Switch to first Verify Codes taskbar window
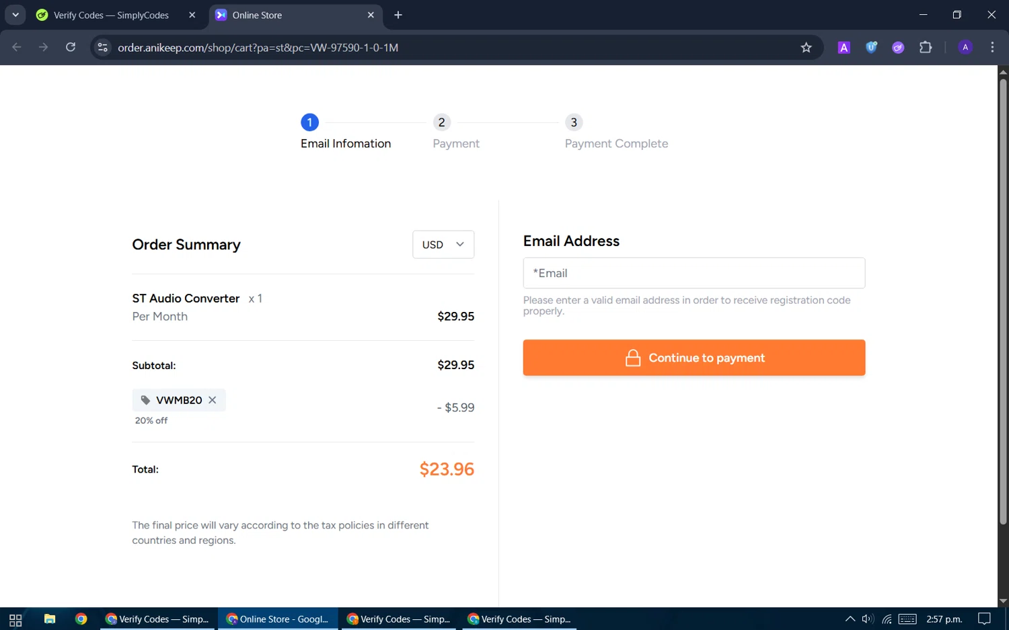The height and width of the screenshot is (630, 1009). (x=157, y=619)
